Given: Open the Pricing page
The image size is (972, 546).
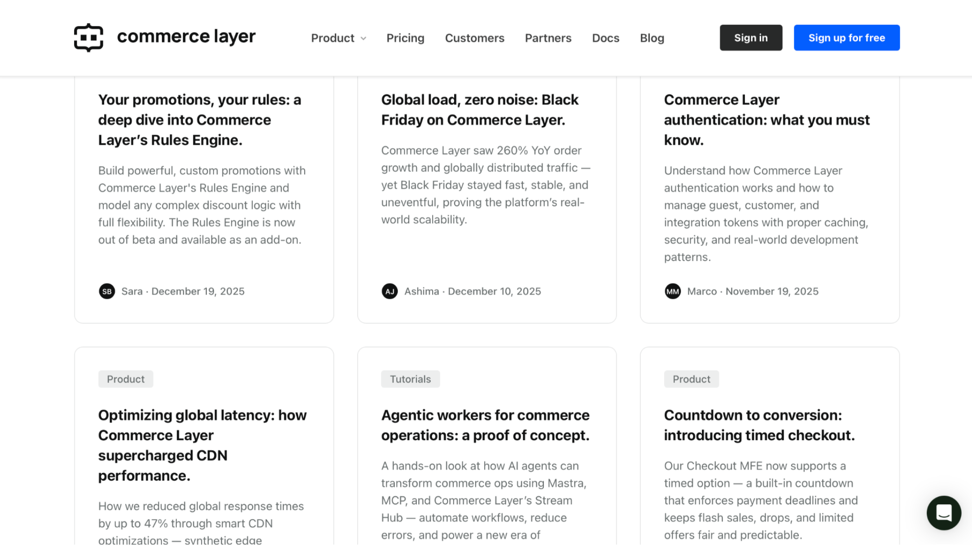Looking at the screenshot, I should coord(405,38).
